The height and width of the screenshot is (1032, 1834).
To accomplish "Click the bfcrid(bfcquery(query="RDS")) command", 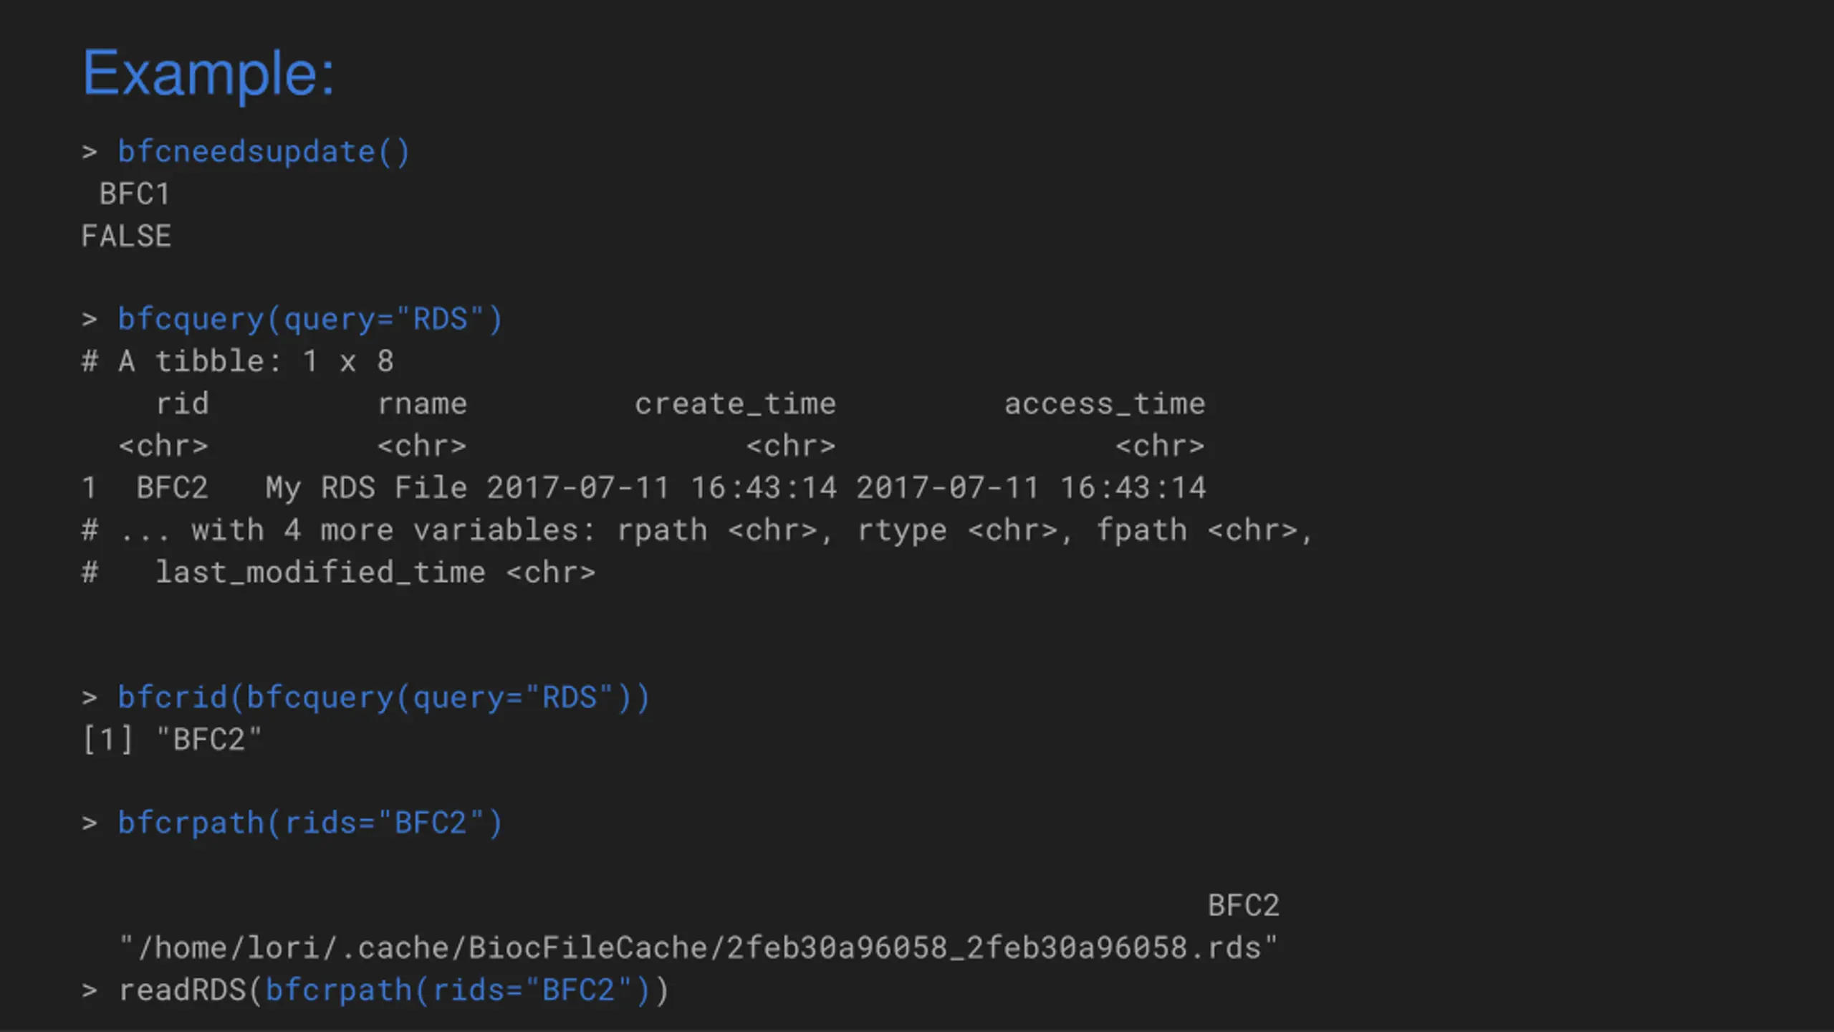I will coord(383,697).
